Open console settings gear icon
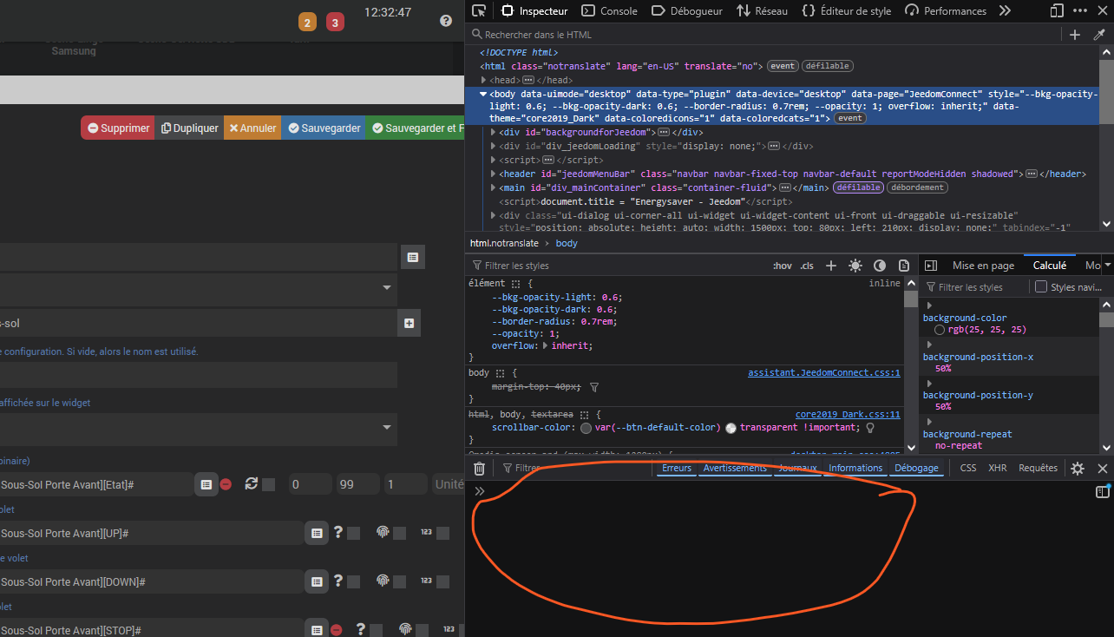Viewport: 1114px width, 637px height. tap(1077, 469)
